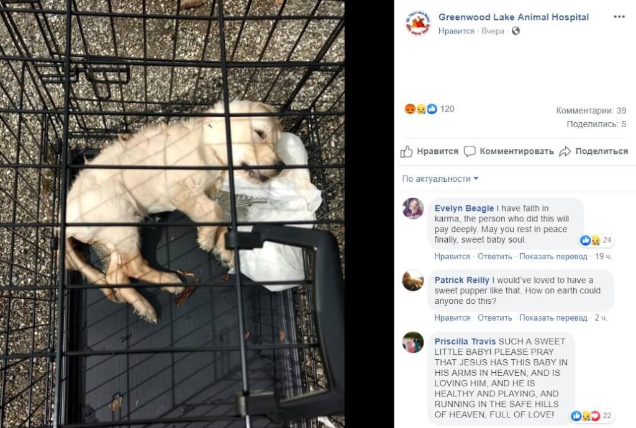This screenshot has width=636, height=428.
Task: Open the Greenwood Lake Animal Hospital page link
Action: pyautogui.click(x=514, y=17)
